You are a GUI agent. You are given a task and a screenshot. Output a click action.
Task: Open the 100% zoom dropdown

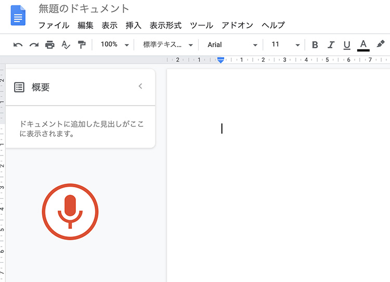click(115, 45)
